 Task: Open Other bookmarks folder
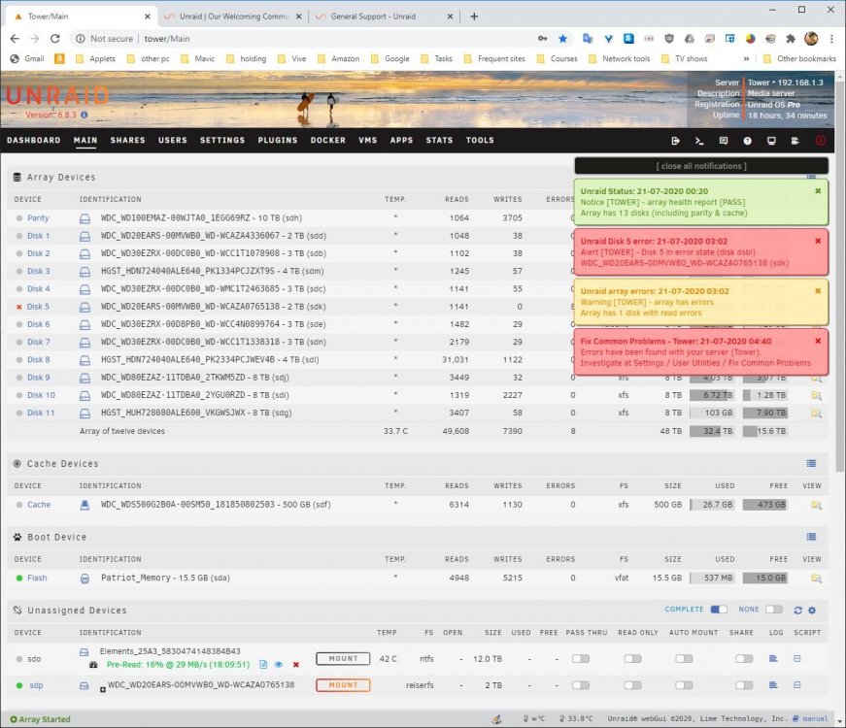(x=799, y=58)
